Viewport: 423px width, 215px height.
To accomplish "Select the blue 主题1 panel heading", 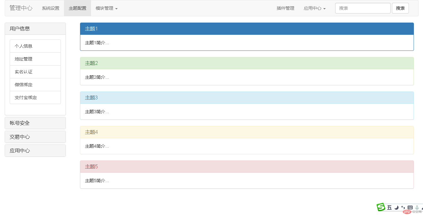I will [x=247, y=29].
